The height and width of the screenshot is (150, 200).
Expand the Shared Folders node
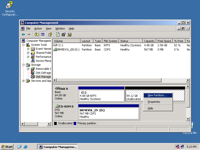28,53
